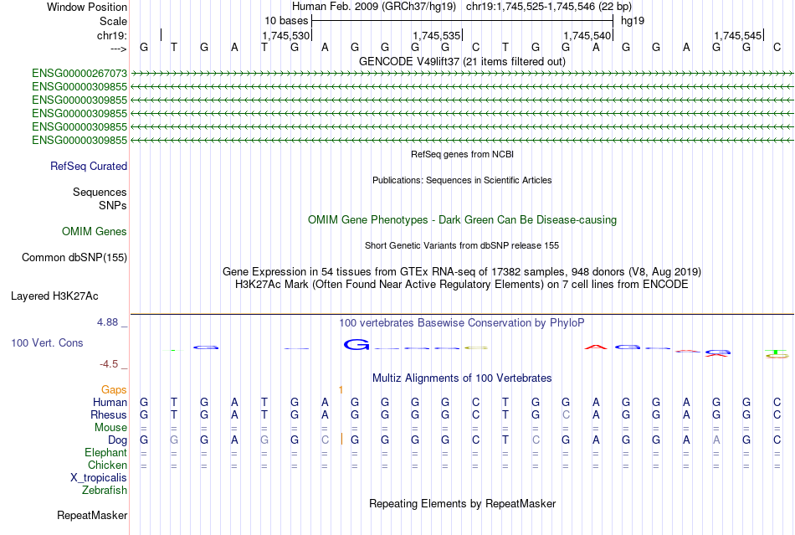Image resolution: width=795 pixels, height=535 pixels.
Task: Click the large blue G in PhyloP logo
Action: [356, 345]
